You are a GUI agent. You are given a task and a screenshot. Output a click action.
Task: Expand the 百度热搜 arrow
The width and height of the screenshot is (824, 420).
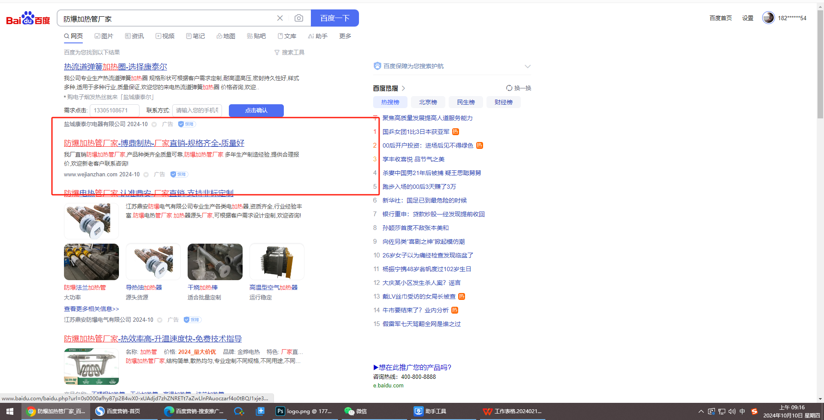404,88
